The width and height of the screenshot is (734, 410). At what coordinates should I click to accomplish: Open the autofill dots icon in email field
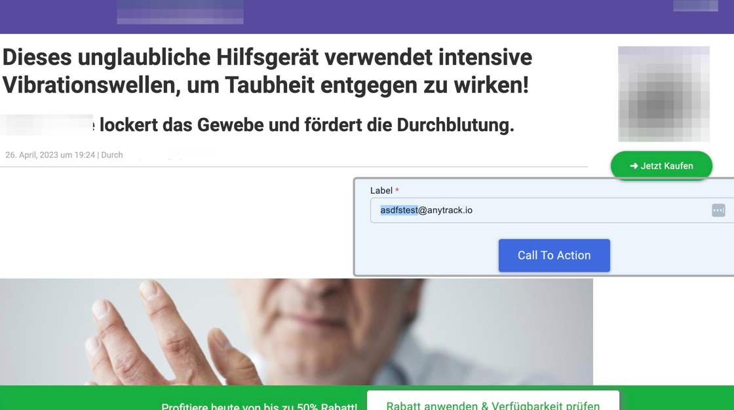pyautogui.click(x=718, y=210)
